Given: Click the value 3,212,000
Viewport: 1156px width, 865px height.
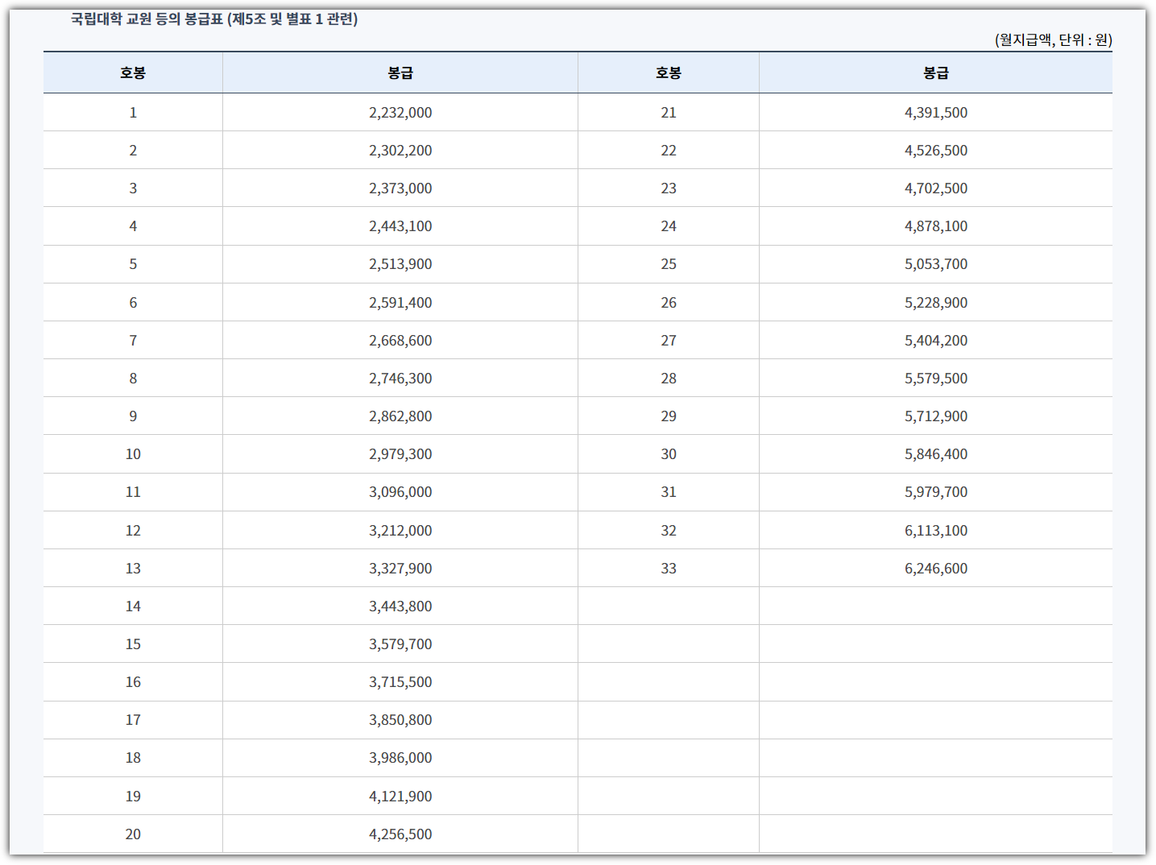Looking at the screenshot, I should click(400, 531).
